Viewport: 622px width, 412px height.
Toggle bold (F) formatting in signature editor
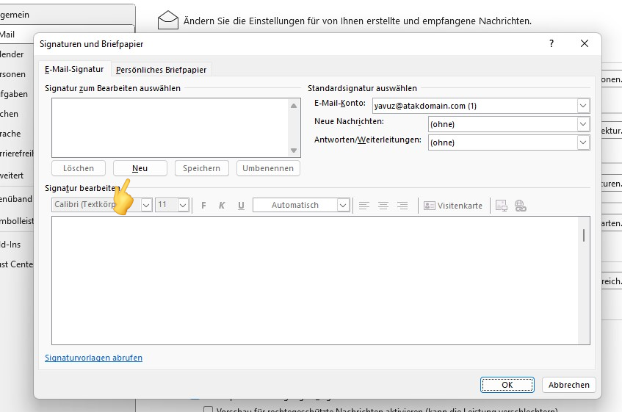pos(203,206)
